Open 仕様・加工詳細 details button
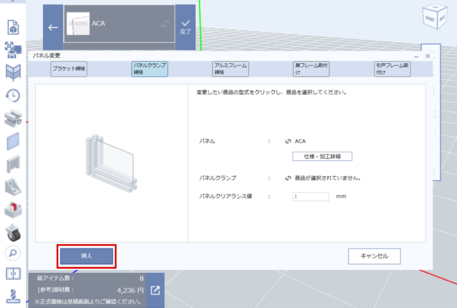The width and height of the screenshot is (457, 308). pos(322,156)
